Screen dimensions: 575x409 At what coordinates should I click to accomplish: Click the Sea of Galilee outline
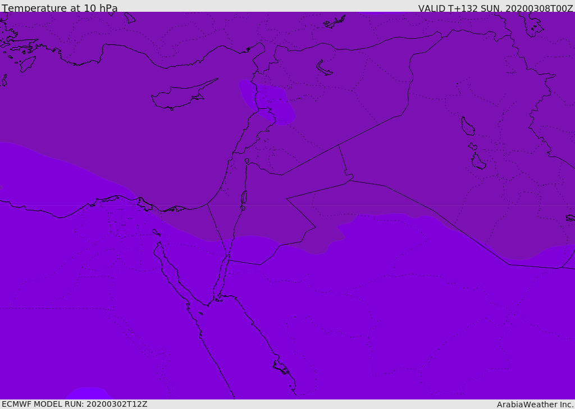pyautogui.click(x=247, y=161)
